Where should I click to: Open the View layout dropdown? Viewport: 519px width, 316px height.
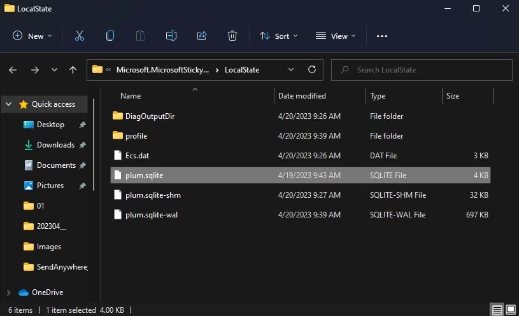coord(336,36)
